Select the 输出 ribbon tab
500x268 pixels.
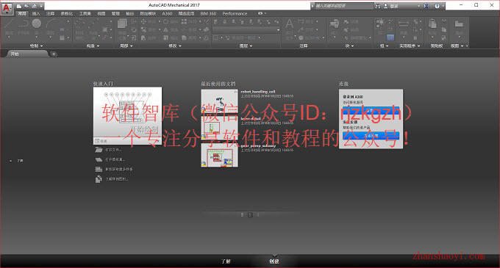click(x=130, y=14)
